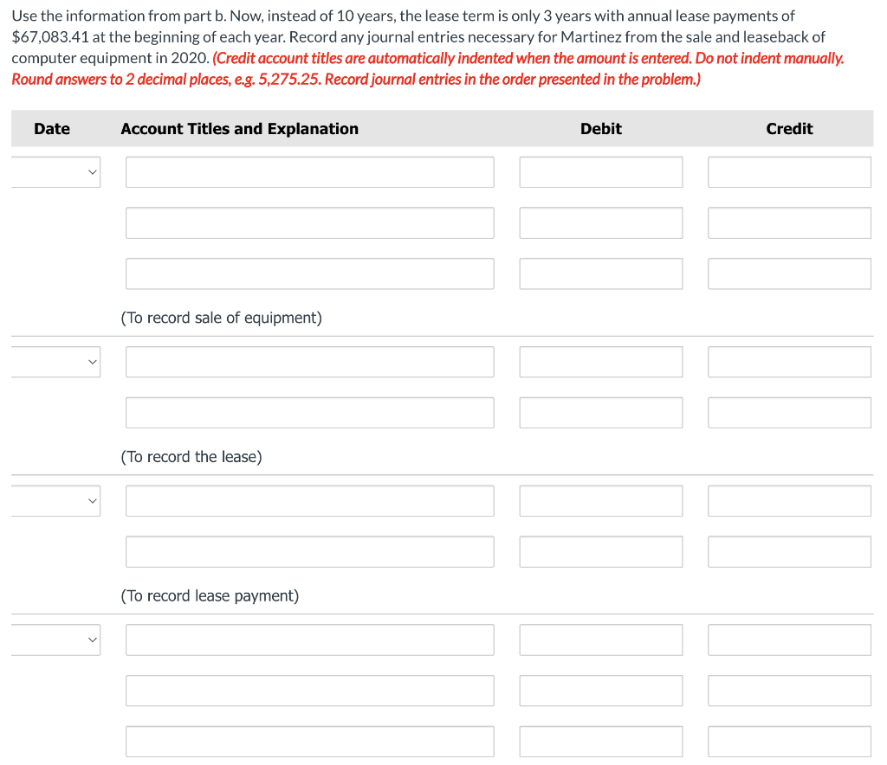
Task: Click first debit field of sale of equipment entry
Action: [601, 172]
